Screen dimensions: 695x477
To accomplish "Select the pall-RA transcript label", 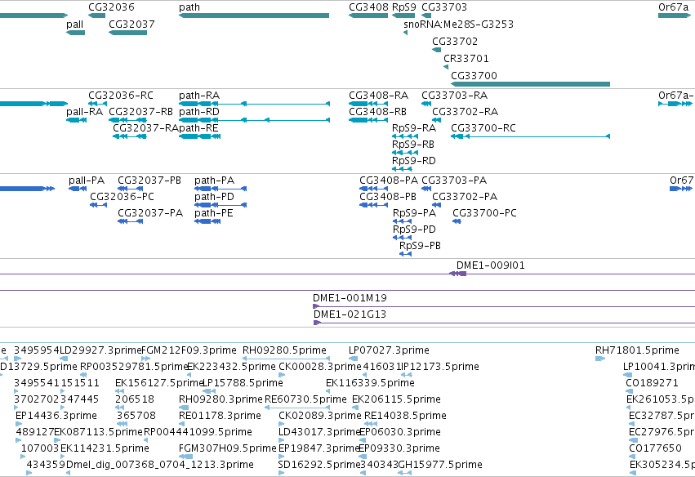I will [x=84, y=112].
